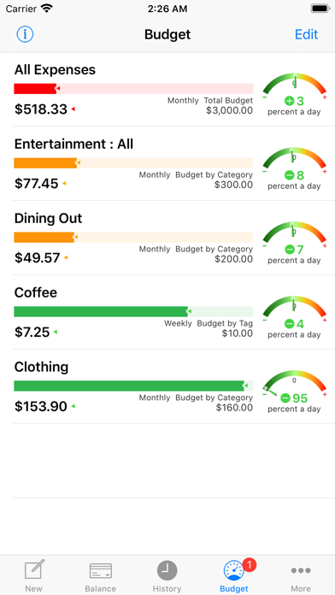This screenshot has width=335, height=595.
Task: Click the Edit button
Action: tap(307, 34)
